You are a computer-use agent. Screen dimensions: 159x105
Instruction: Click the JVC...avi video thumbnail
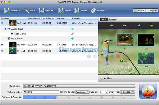[x=12, y=23]
